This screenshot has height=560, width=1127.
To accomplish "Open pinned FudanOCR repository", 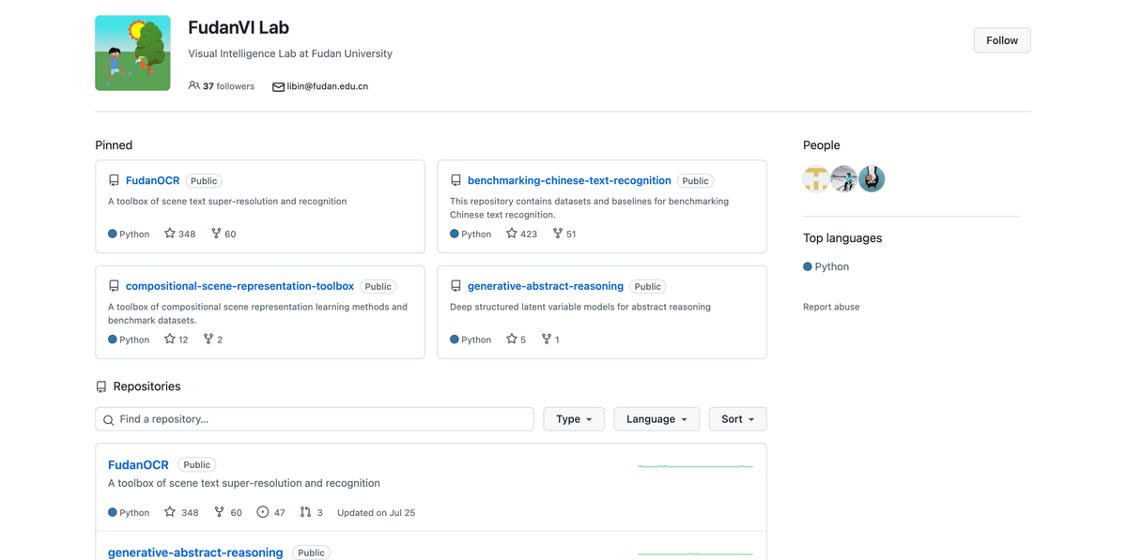I will pyautogui.click(x=152, y=181).
